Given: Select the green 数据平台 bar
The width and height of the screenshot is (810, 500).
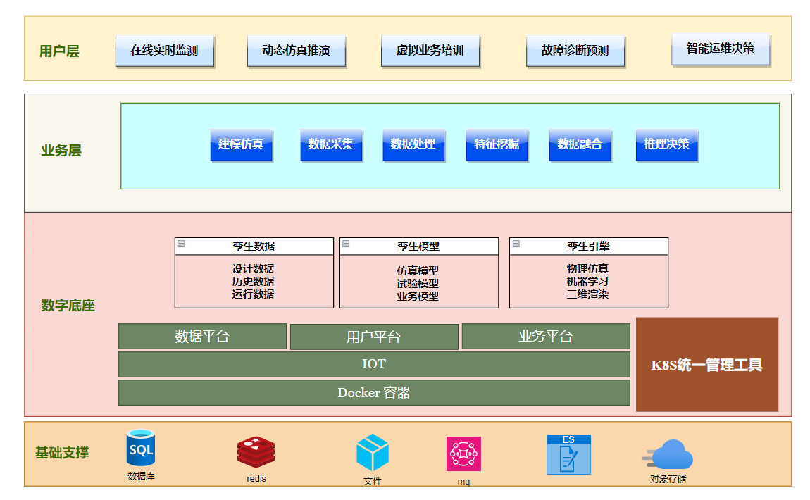Looking at the screenshot, I should (x=203, y=336).
